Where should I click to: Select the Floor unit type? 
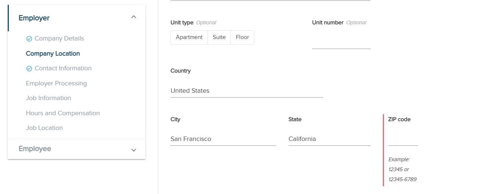[x=242, y=37]
